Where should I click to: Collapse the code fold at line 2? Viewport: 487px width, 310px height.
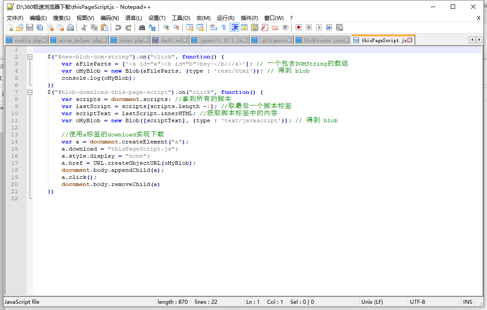click(30, 57)
